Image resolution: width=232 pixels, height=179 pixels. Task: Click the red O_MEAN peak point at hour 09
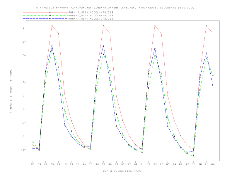pyautogui.click(x=52, y=26)
